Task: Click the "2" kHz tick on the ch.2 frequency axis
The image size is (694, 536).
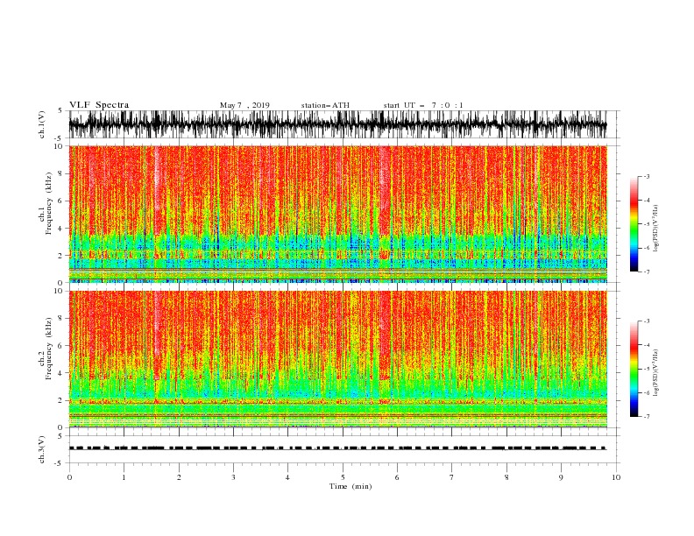Action: [62, 400]
